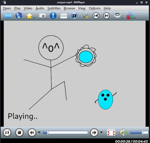The image size is (150, 143).
Task: Click the volume slider
Action: (x=139, y=132)
